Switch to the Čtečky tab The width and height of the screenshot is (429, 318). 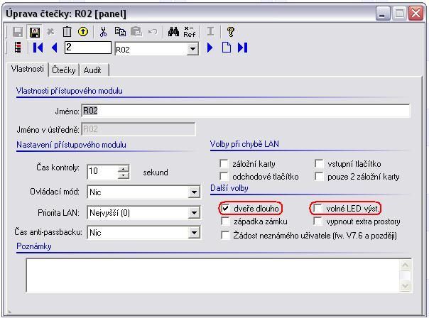[x=64, y=70]
